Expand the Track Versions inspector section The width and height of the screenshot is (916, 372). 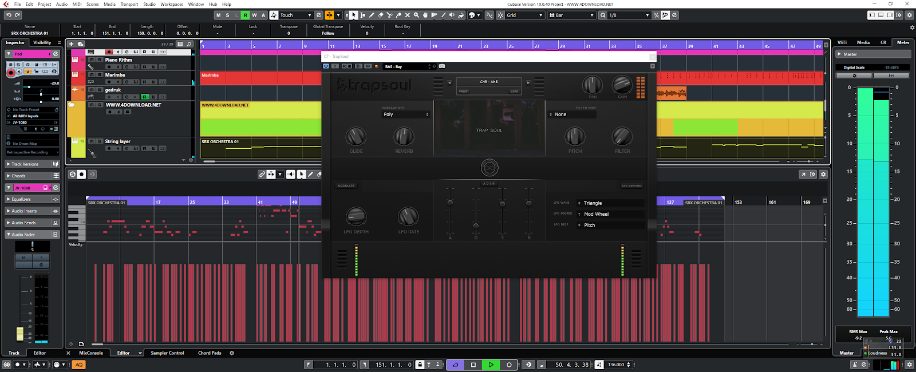[x=32, y=164]
